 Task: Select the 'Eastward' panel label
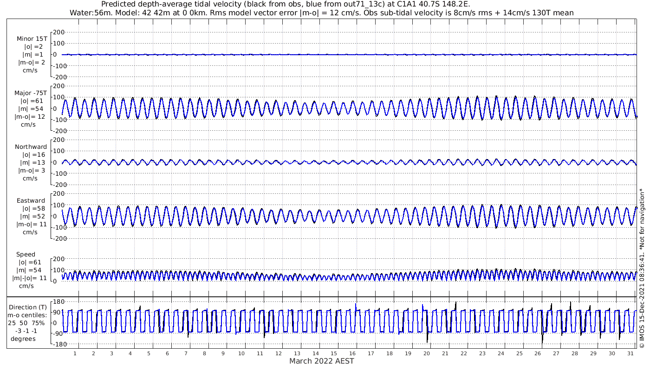(31, 201)
